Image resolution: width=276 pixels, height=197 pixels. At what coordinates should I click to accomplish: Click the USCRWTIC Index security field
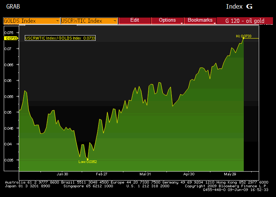click(x=86, y=21)
